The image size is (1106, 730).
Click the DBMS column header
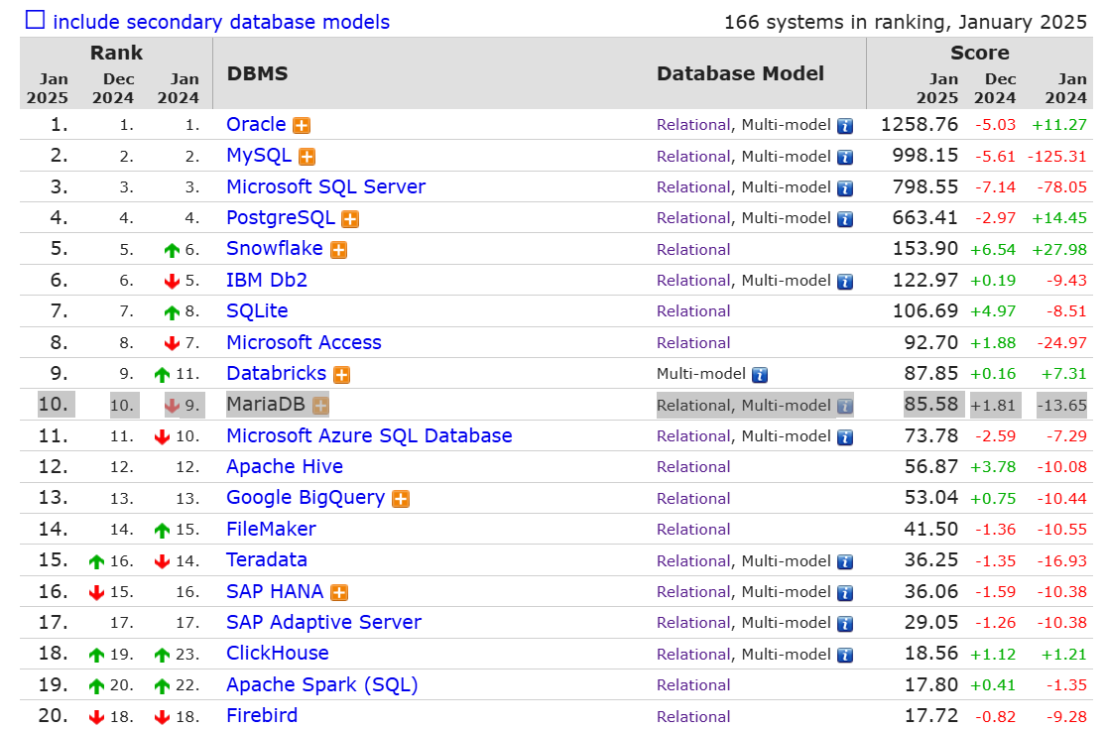pos(258,73)
